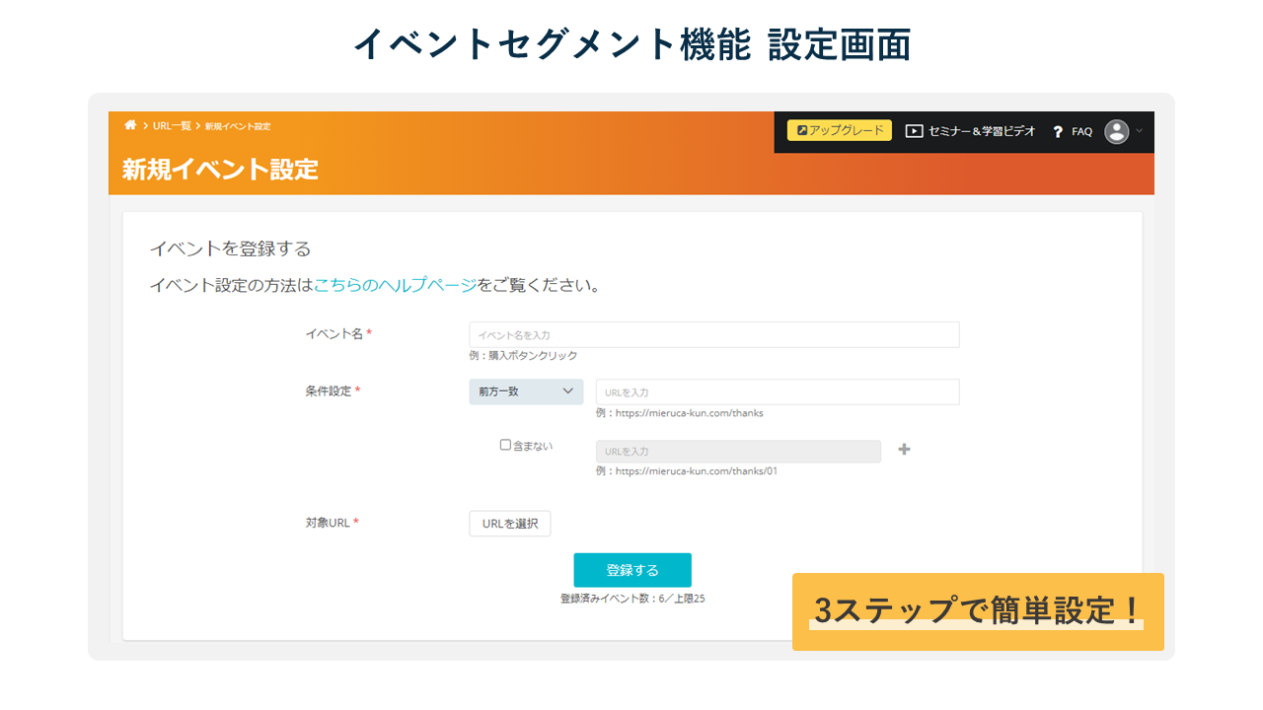Image resolution: width=1263 pixels, height=710 pixels.
Task: Open URL一覧 breadcrumb link
Action: (172, 126)
